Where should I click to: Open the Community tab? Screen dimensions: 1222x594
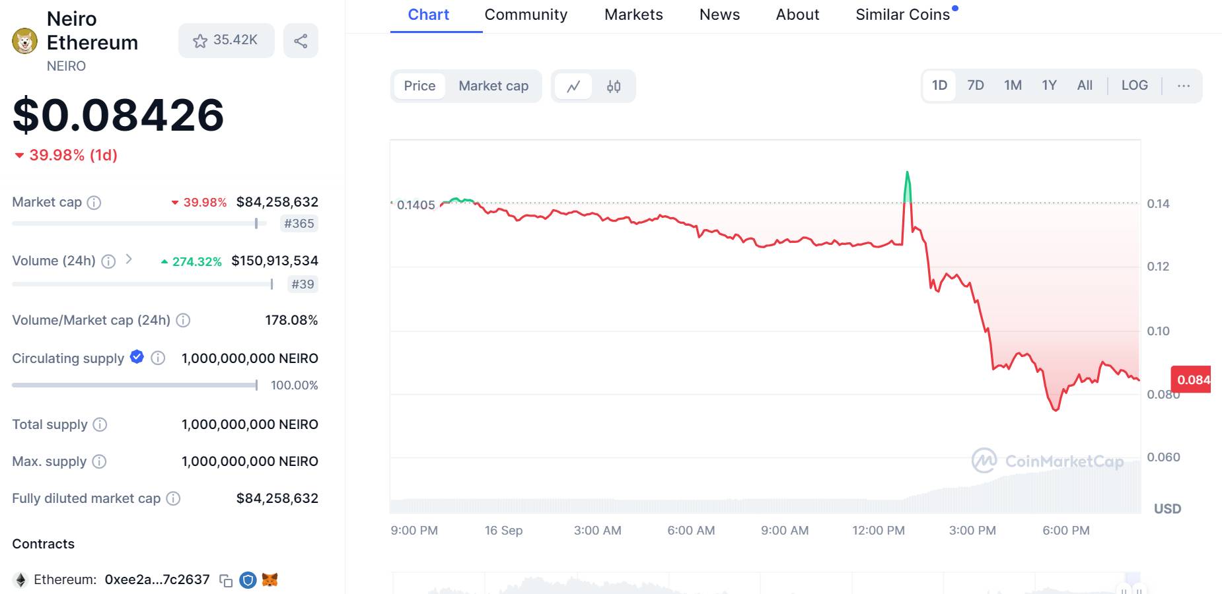[x=526, y=15]
